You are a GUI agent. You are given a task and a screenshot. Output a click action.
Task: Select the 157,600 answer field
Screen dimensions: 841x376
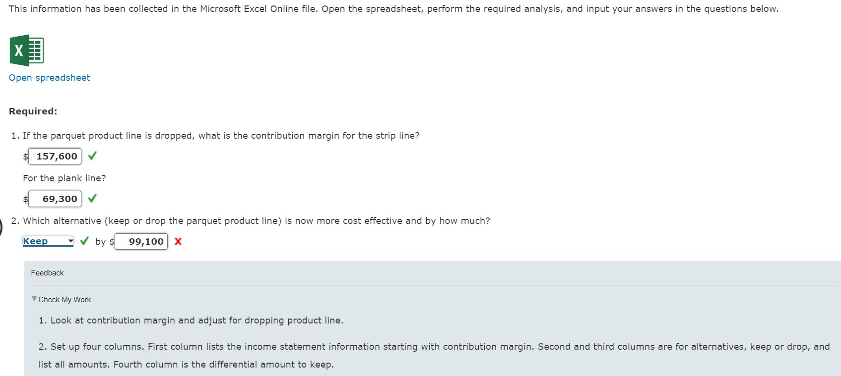point(55,156)
